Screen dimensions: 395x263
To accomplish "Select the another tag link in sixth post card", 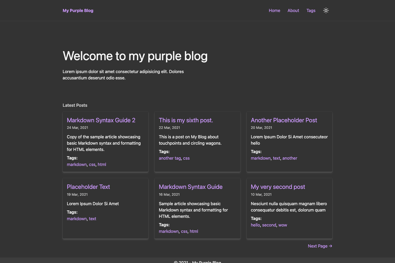I will pos(170,158).
